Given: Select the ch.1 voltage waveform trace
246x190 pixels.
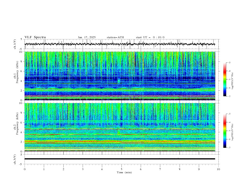Looking at the screenshot, I should (x=120, y=44).
